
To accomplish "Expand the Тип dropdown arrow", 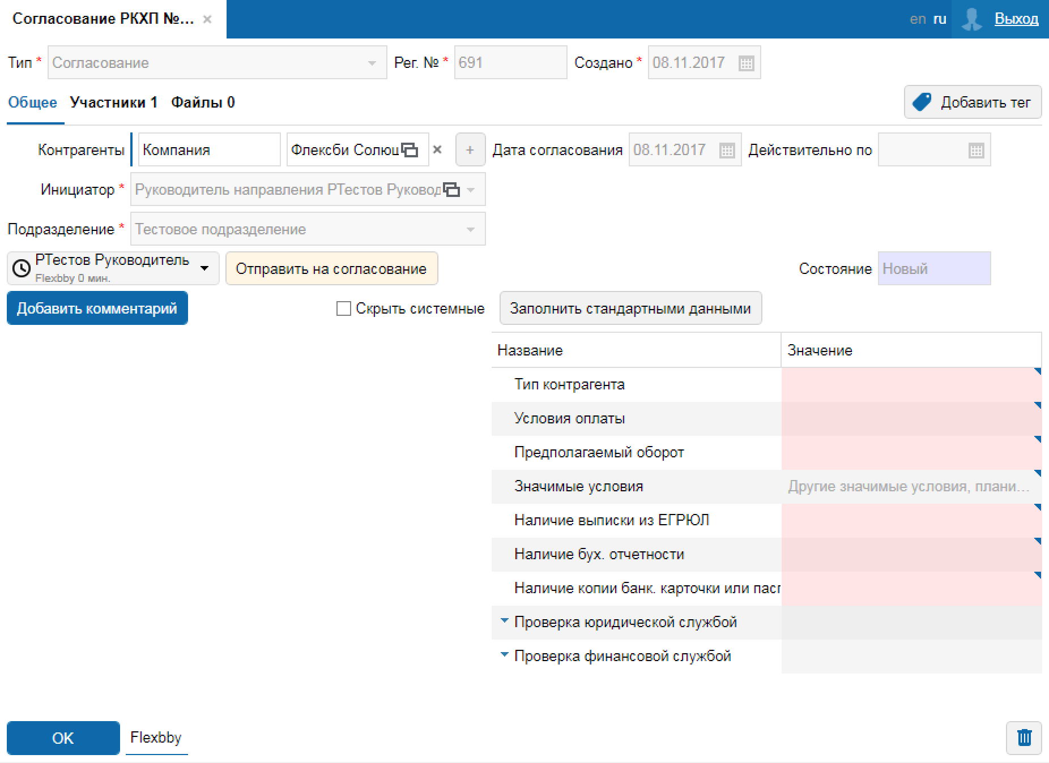I will coord(372,63).
